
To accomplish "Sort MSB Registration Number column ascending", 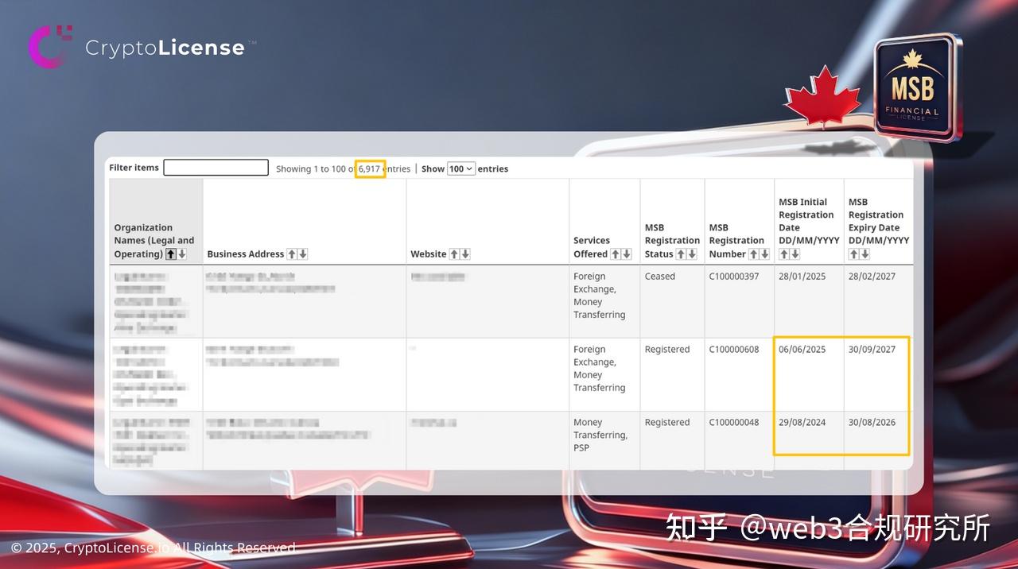I will click(x=753, y=254).
